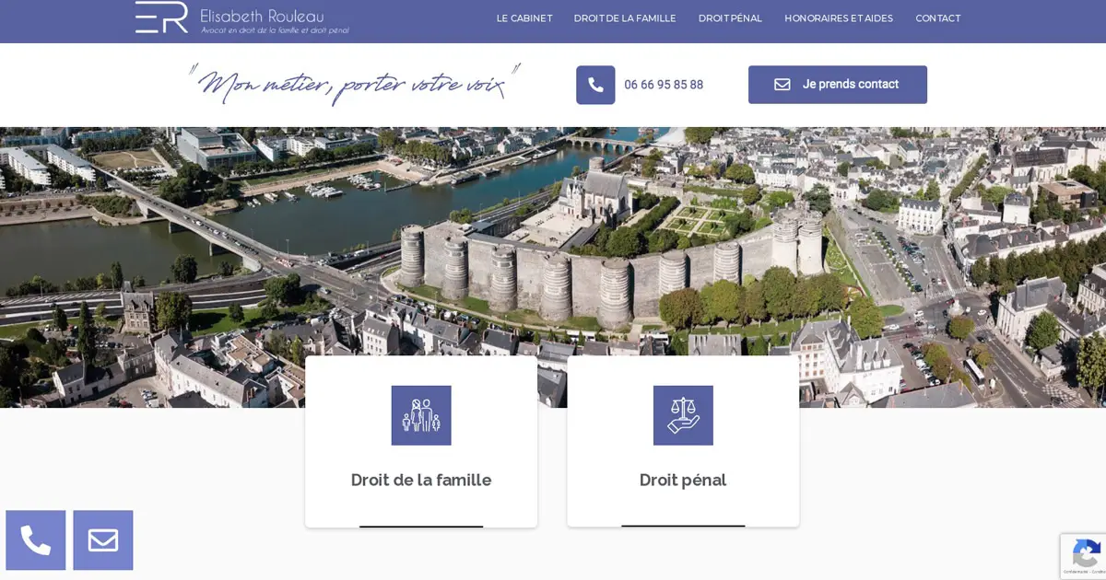Go to HONORAIRES ET AIDES menu item
The width and height of the screenshot is (1106, 580).
pyautogui.click(x=839, y=18)
